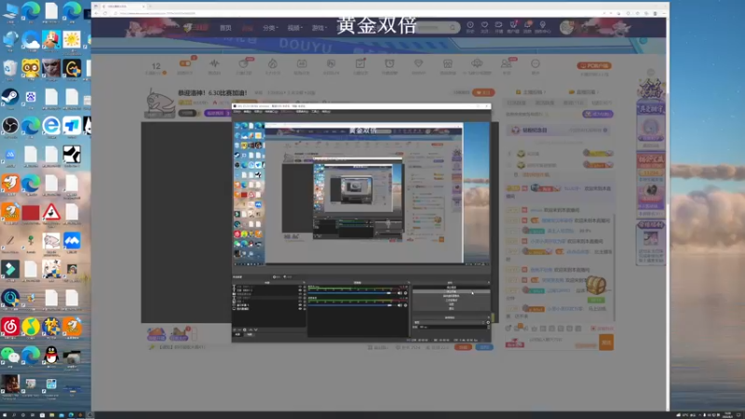745x419 pixels.
Task: Launch the Terraria tree desktop icon
Action: [31, 240]
